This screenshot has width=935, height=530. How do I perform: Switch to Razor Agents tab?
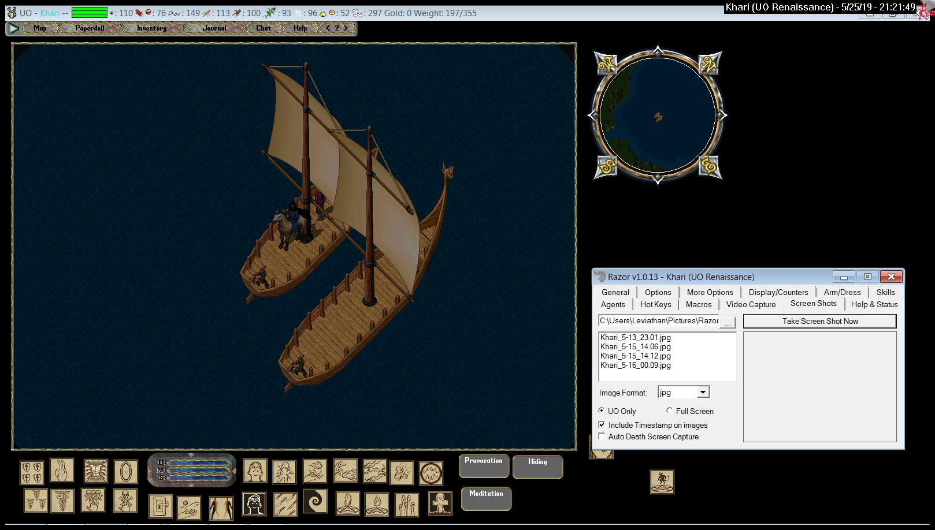pyautogui.click(x=613, y=304)
